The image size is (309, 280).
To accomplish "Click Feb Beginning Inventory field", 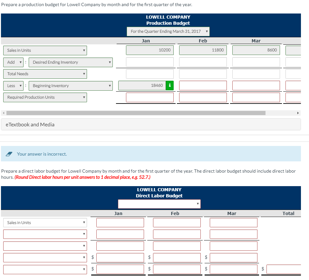I will tap(203, 86).
